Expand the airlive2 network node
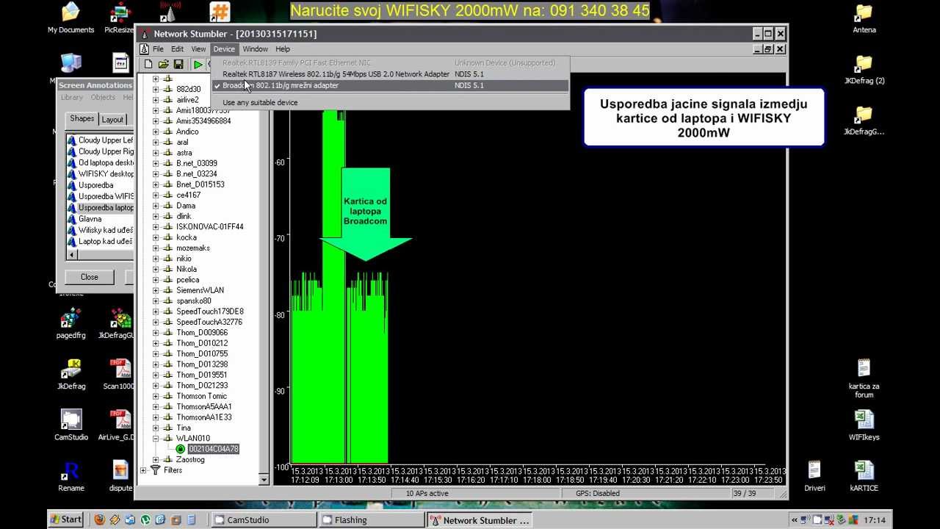 coord(156,100)
